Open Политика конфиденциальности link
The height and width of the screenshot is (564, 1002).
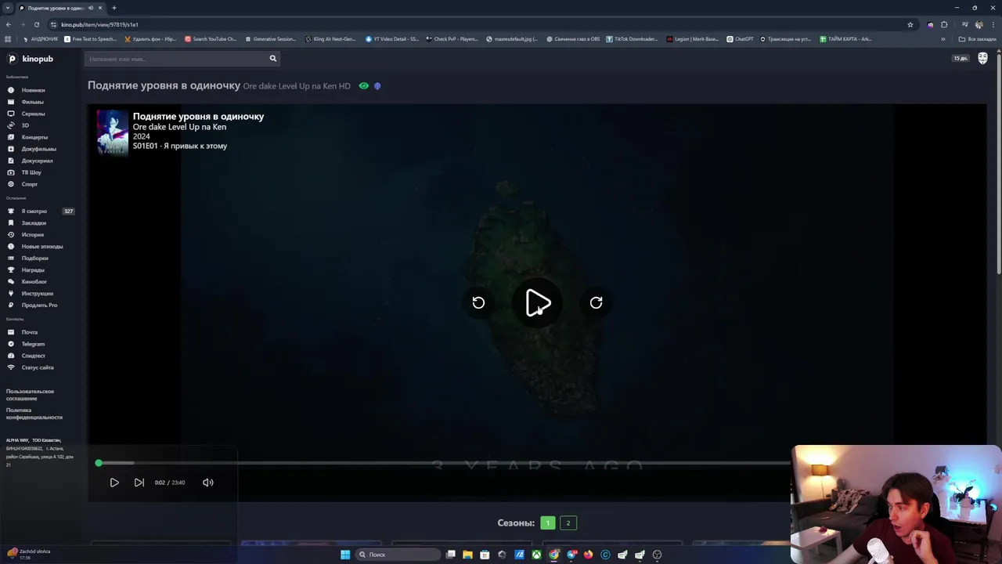(x=34, y=414)
